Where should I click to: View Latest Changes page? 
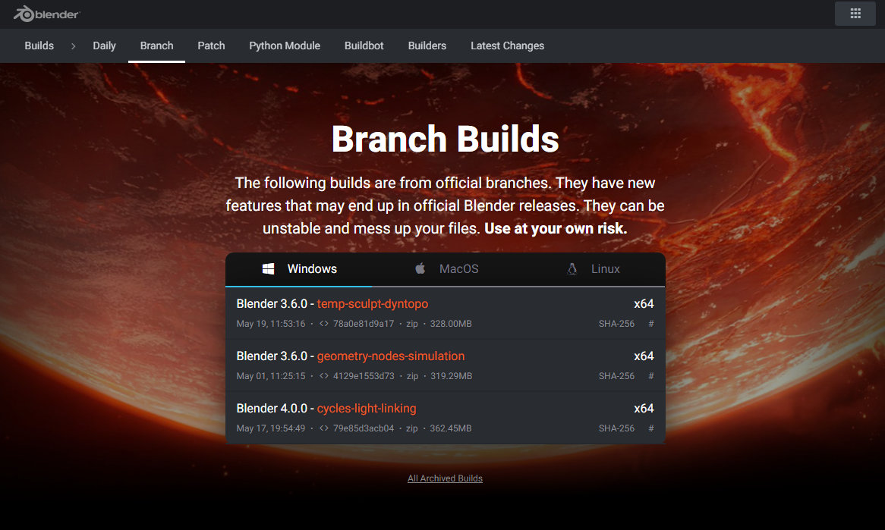507,45
